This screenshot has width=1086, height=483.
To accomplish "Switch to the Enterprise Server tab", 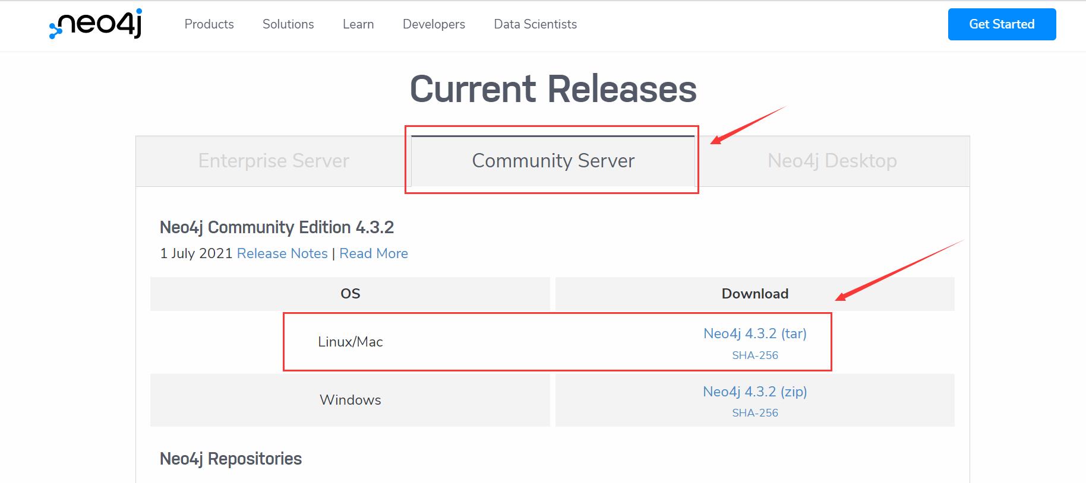I will 273,161.
